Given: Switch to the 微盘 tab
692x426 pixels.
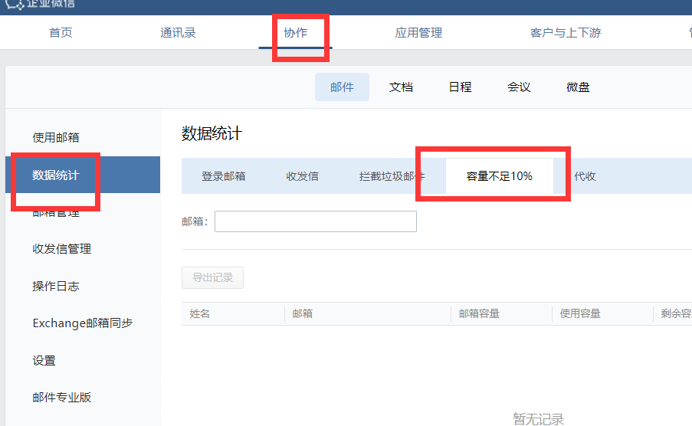Looking at the screenshot, I should (x=578, y=87).
